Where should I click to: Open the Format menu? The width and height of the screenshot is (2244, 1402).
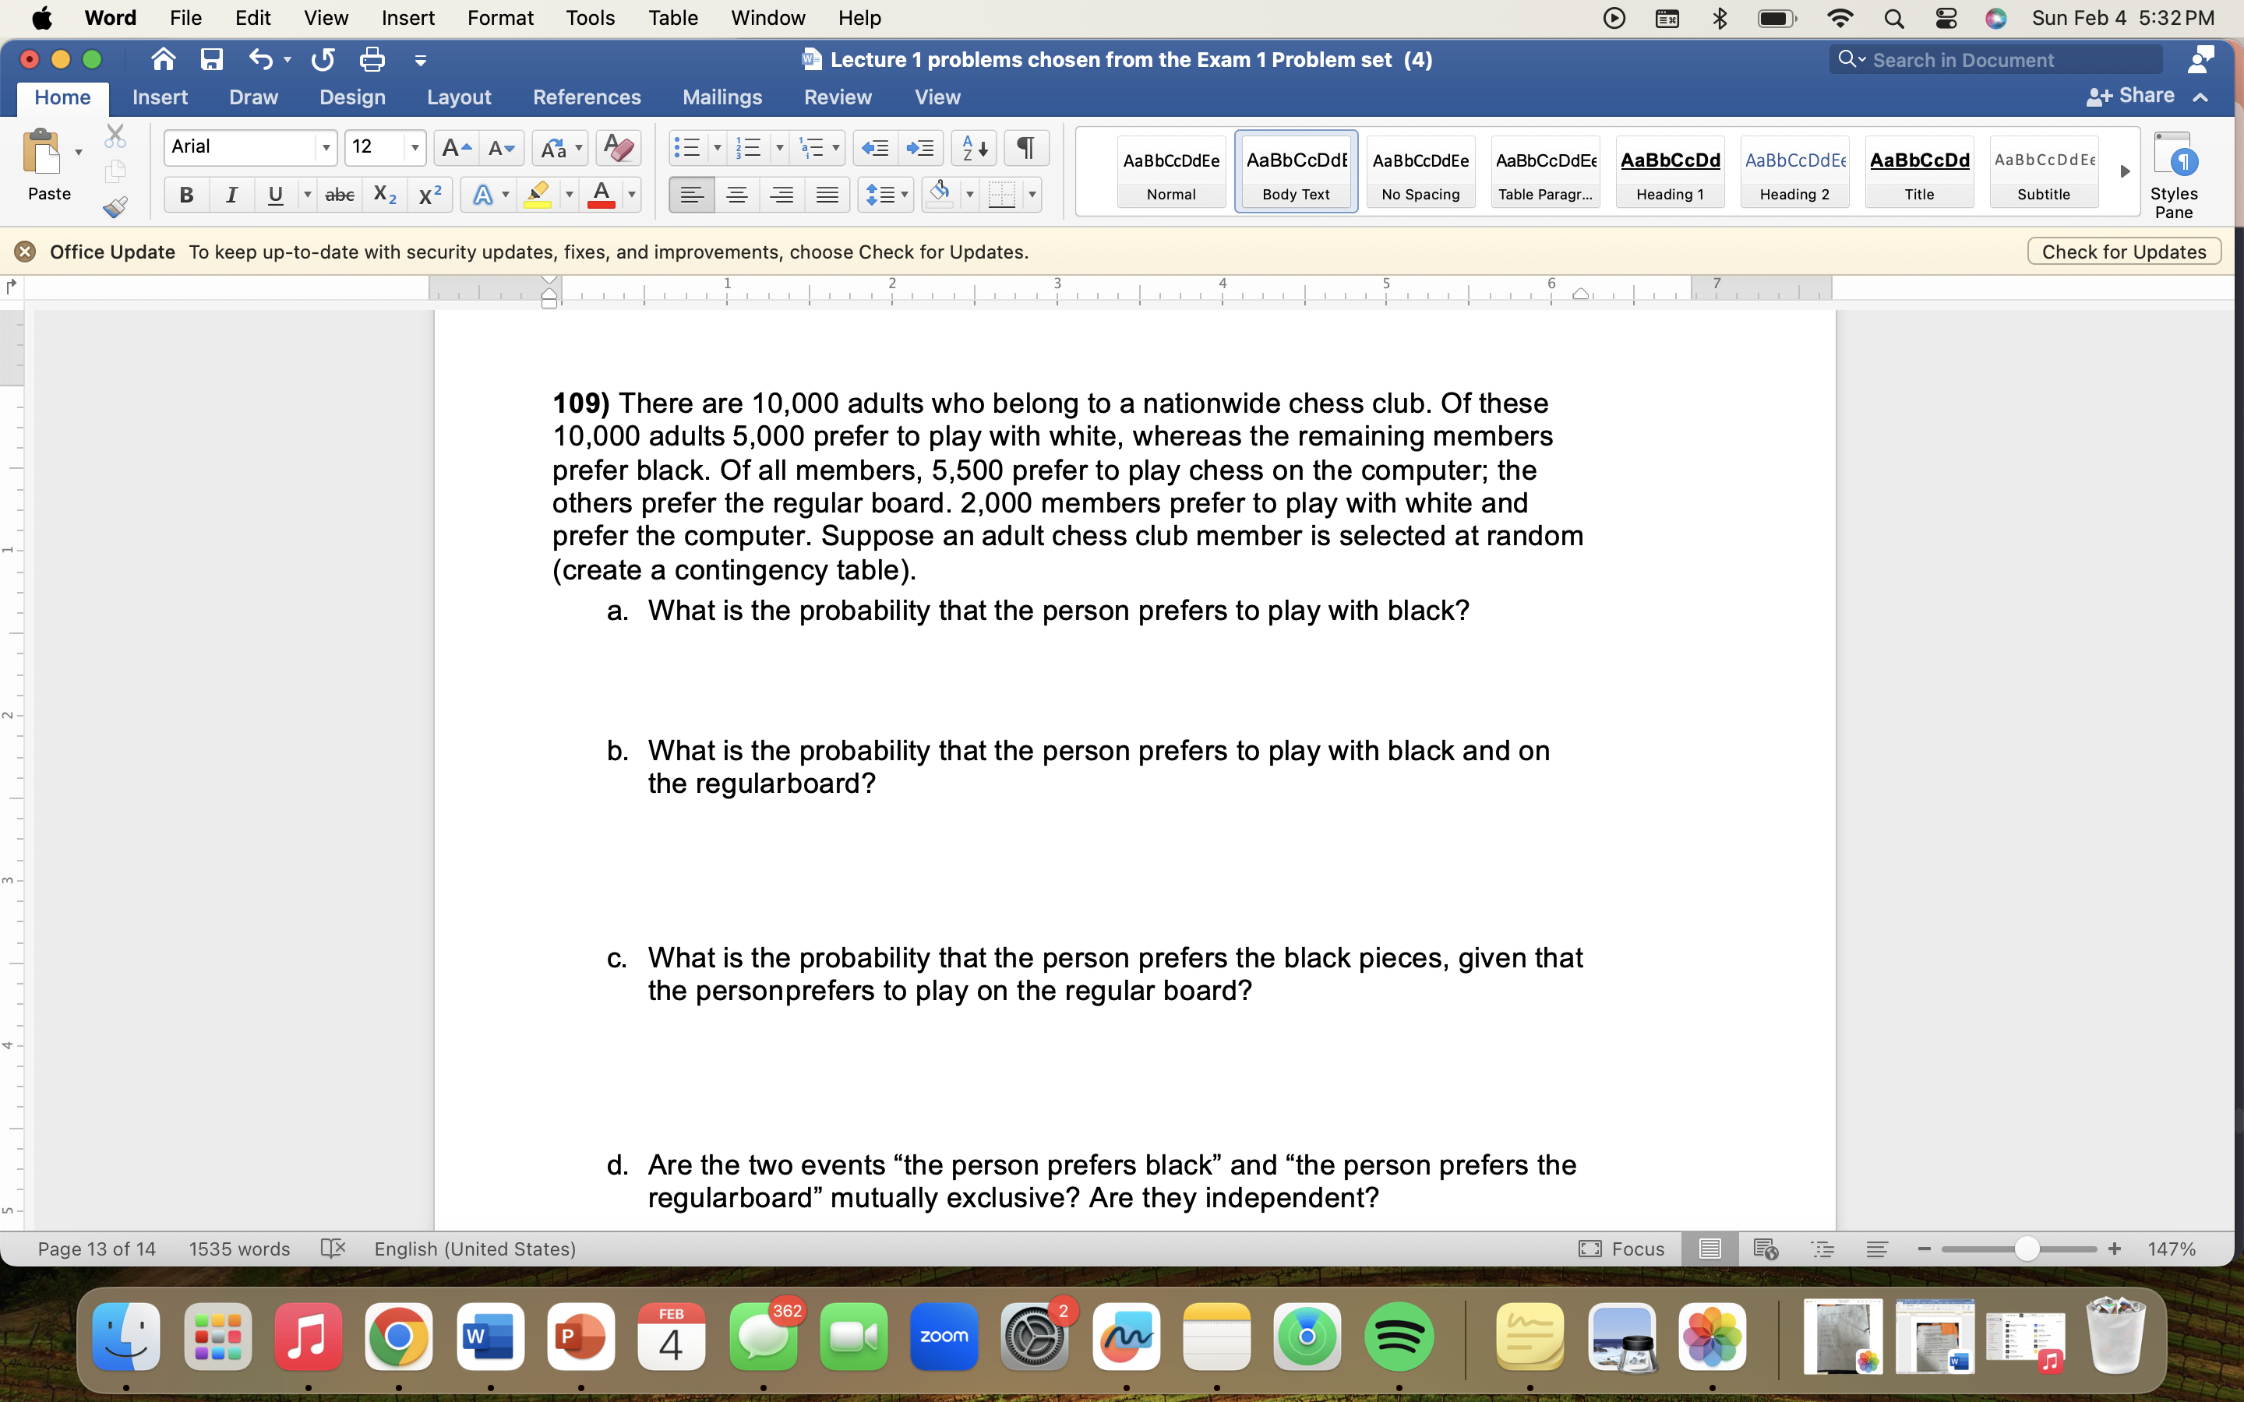(x=499, y=18)
